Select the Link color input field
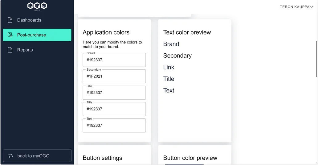The height and width of the screenshot is (165, 318). point(114,93)
